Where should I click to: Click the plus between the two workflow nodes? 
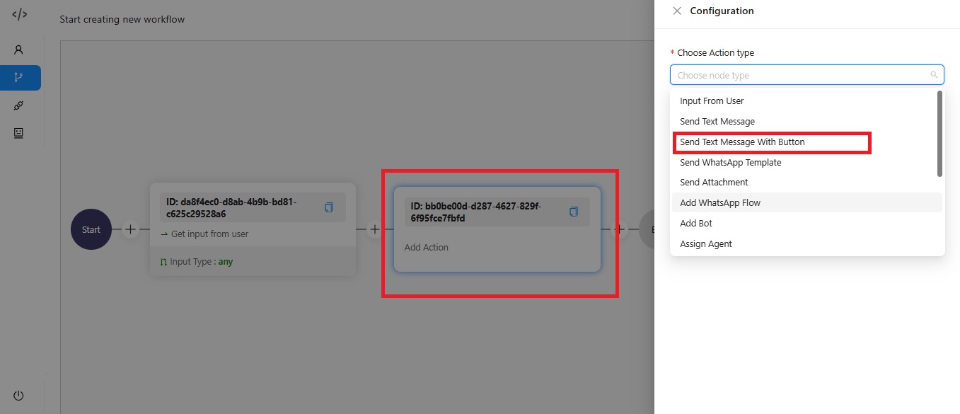(x=375, y=229)
